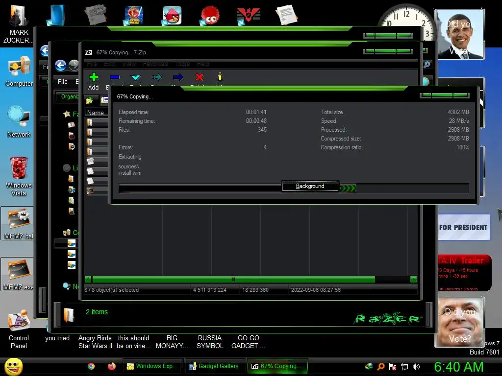Open the faded Help menu in 7-Zip

point(203,64)
